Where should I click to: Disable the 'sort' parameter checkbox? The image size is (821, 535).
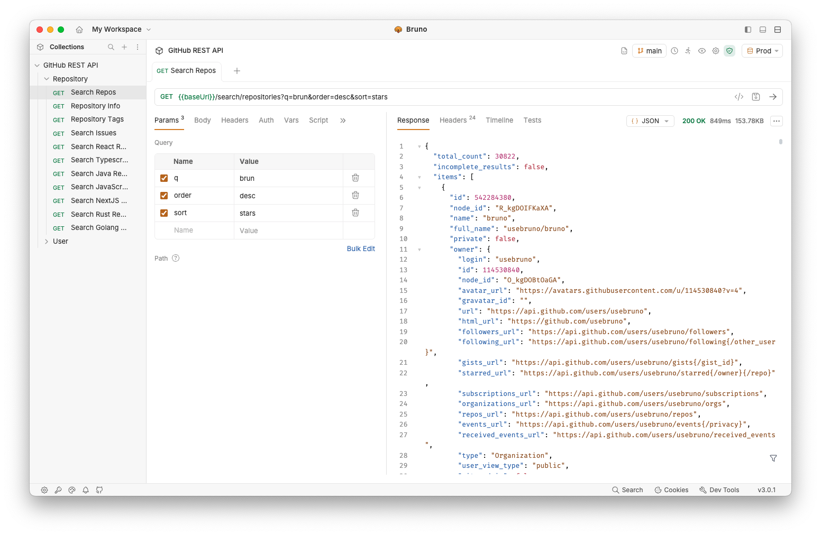click(164, 213)
